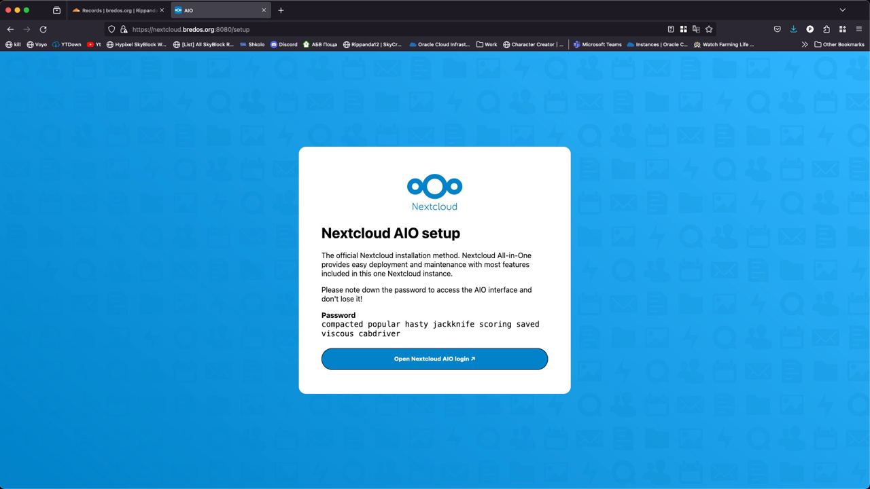Open Nextcloud AIO login button

coord(434,359)
